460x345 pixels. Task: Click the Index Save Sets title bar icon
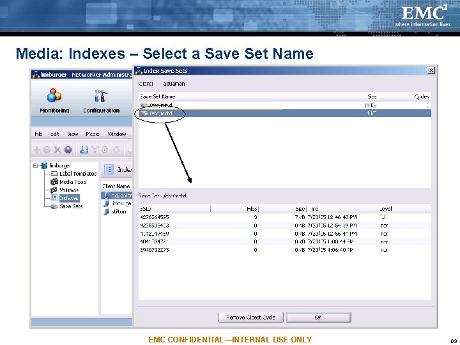(139, 71)
